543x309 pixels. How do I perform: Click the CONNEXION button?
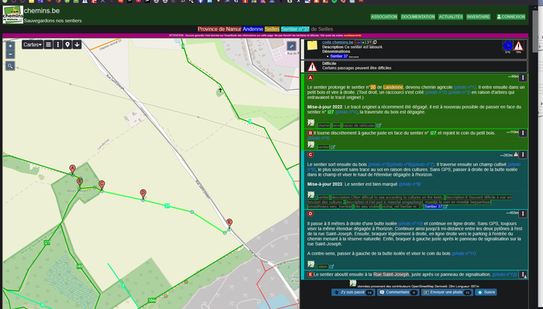510,16
